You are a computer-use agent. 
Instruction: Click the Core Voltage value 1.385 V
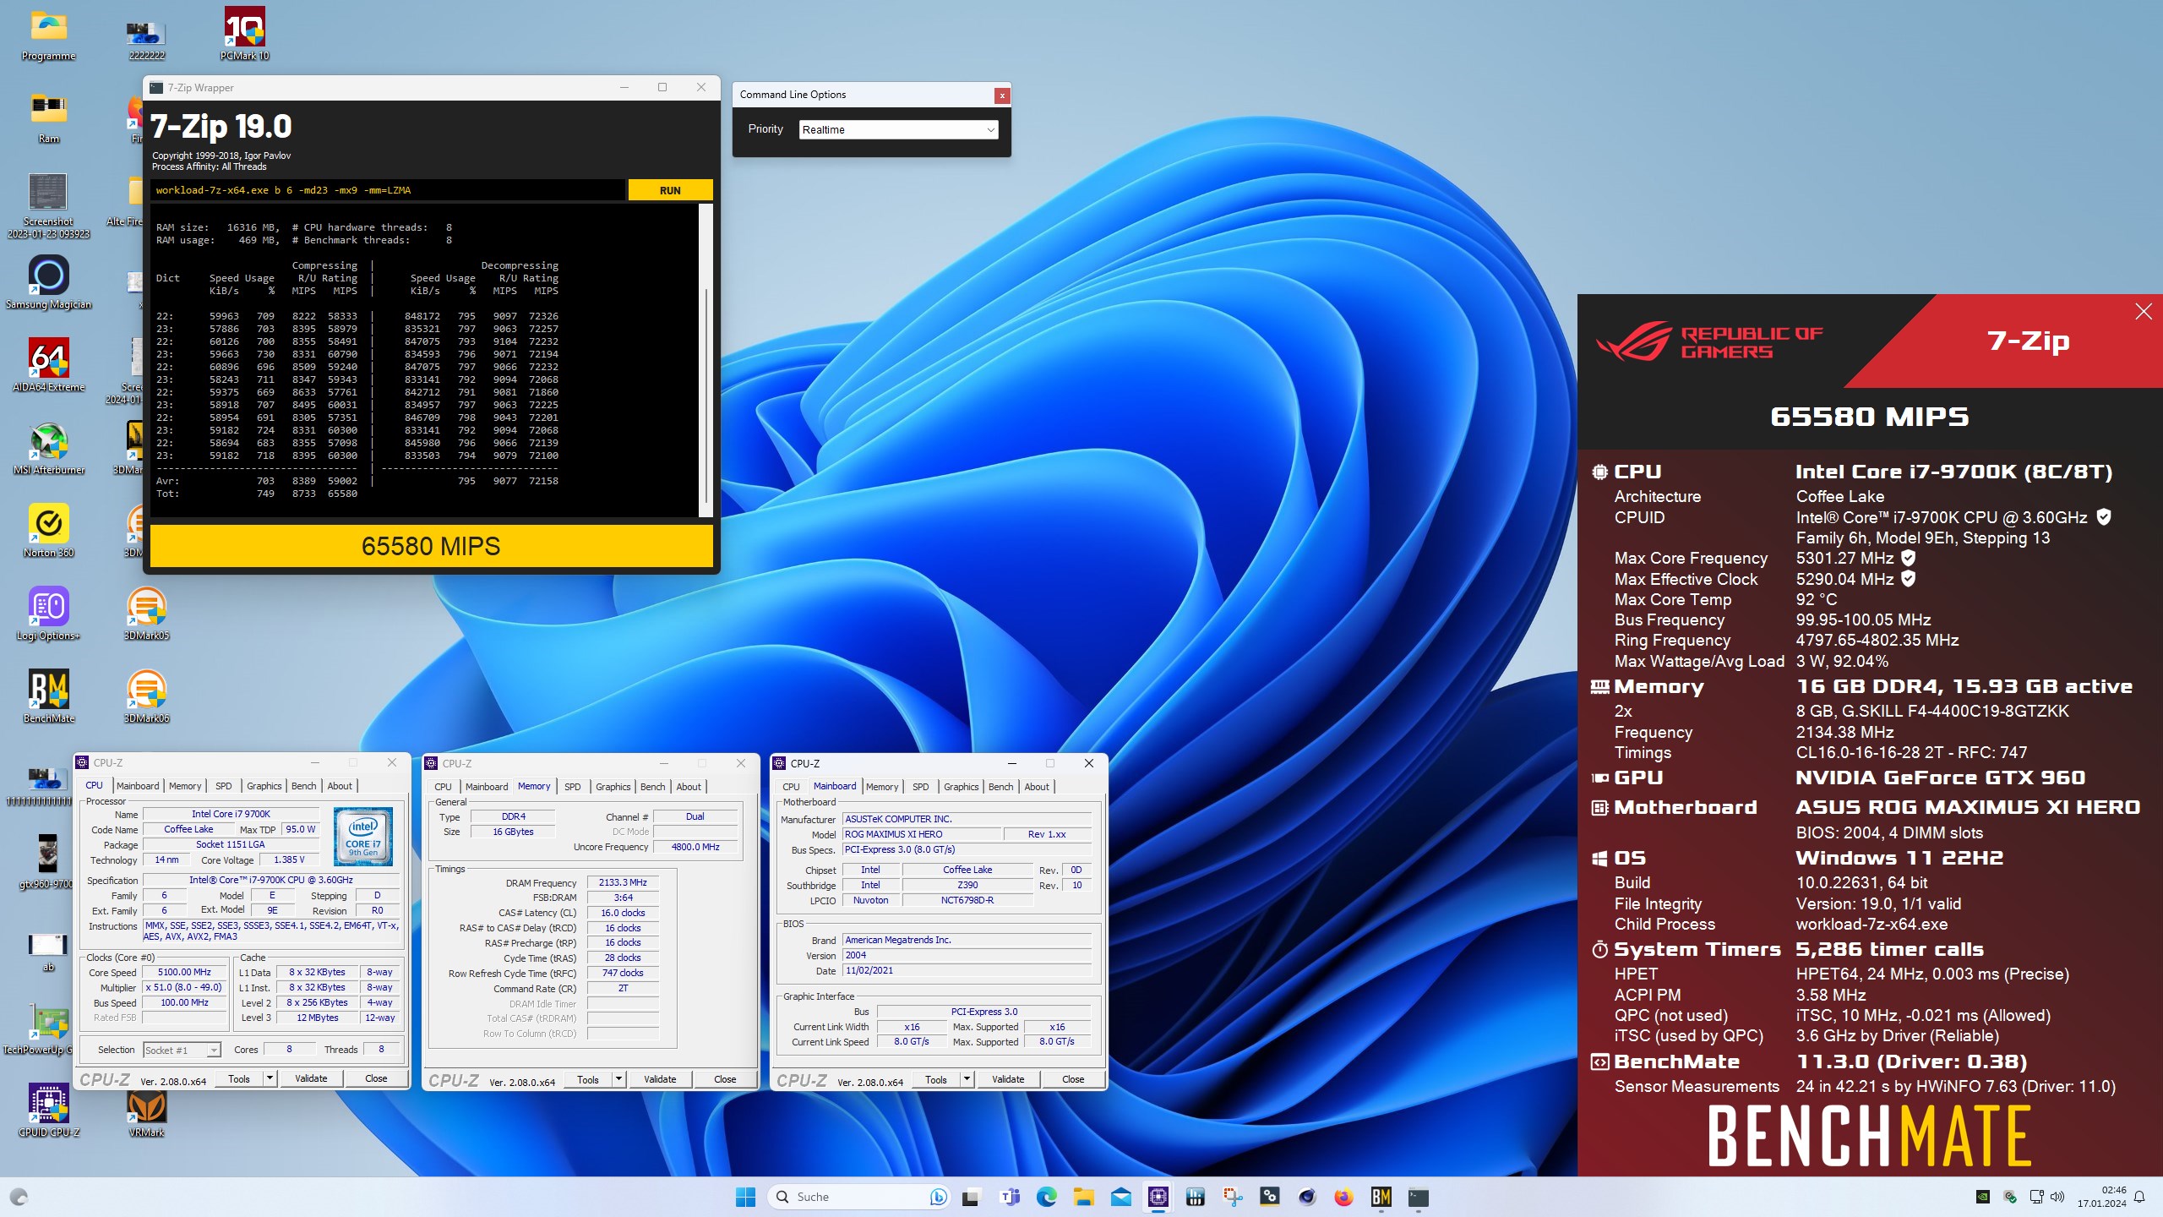pos(289,860)
